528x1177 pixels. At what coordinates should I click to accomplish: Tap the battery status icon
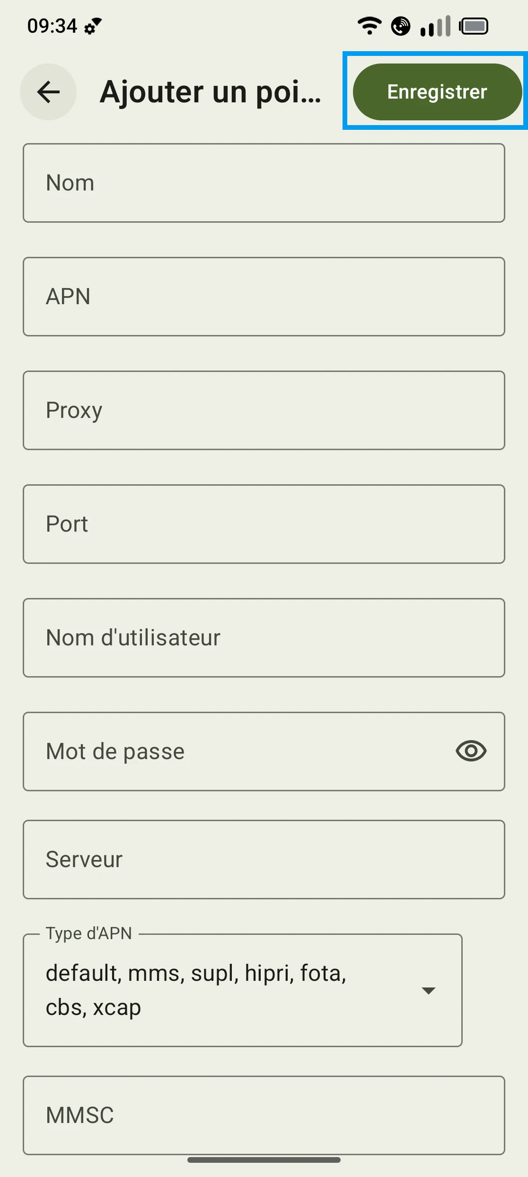474,26
